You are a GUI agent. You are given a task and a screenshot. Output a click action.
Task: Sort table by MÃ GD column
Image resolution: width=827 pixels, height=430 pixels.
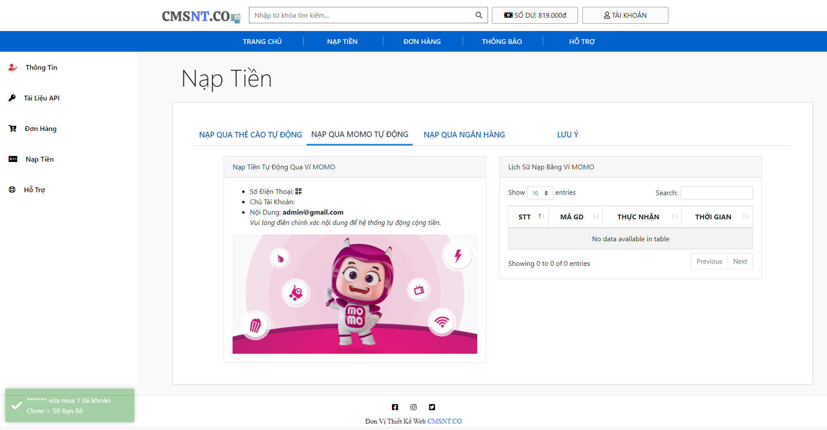[575, 217]
